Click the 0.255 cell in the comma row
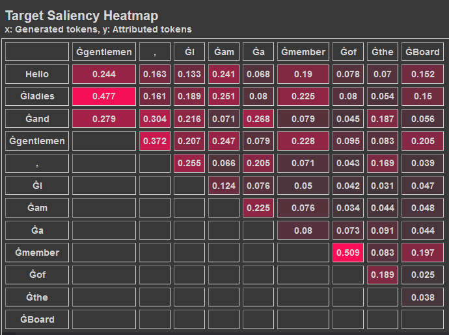The width and height of the screenshot is (449, 335). pos(189,164)
